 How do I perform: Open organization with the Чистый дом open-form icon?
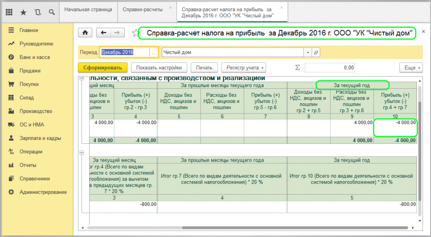(316, 53)
